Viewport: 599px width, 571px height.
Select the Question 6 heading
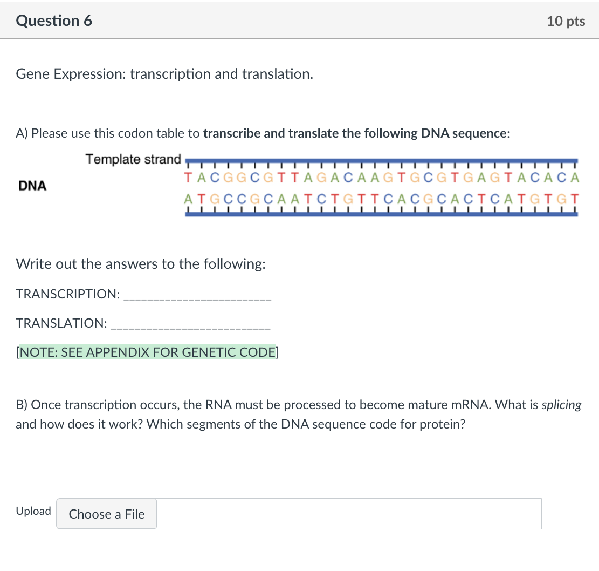coord(54,21)
